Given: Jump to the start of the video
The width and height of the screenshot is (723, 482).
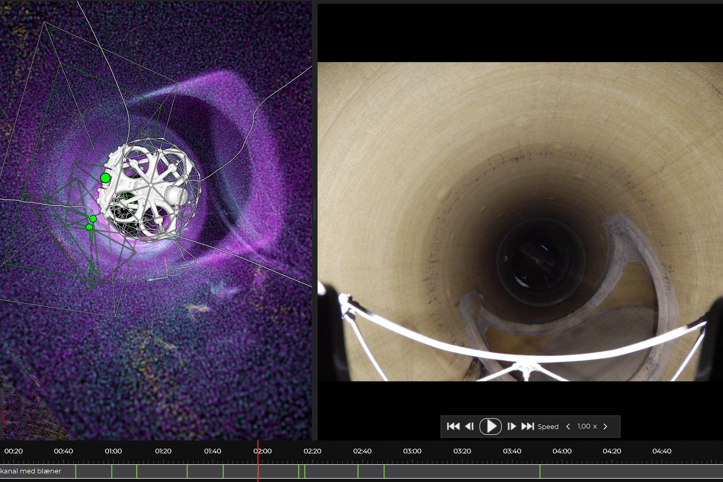Looking at the screenshot, I should (453, 427).
